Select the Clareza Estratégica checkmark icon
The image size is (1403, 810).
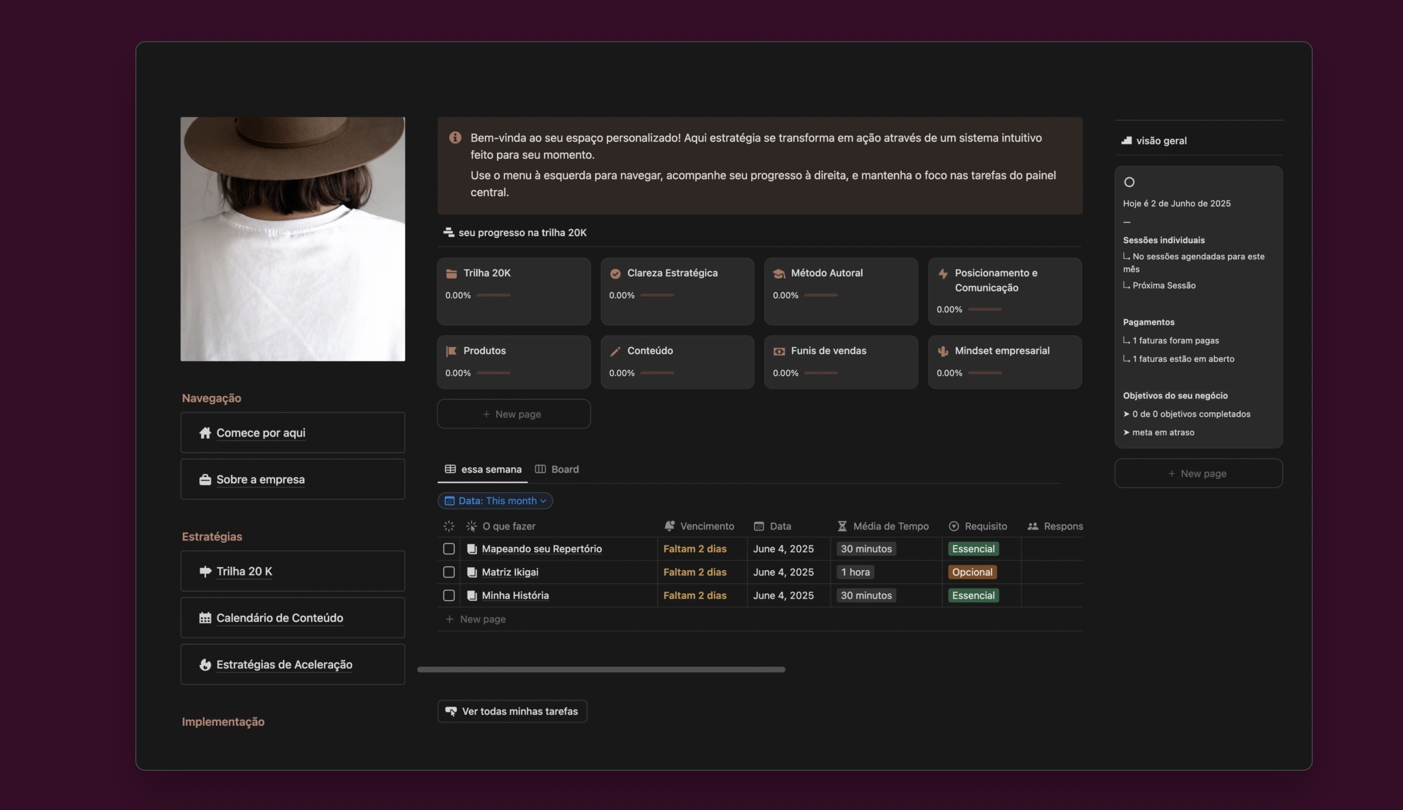[615, 273]
